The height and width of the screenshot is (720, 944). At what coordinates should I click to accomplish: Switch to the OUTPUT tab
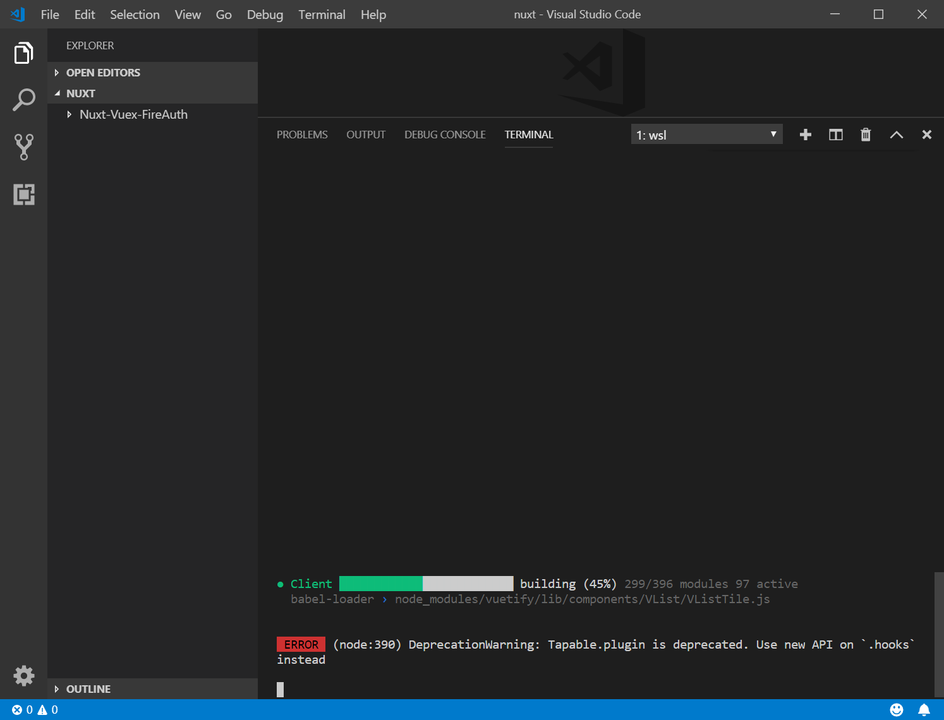pos(366,135)
